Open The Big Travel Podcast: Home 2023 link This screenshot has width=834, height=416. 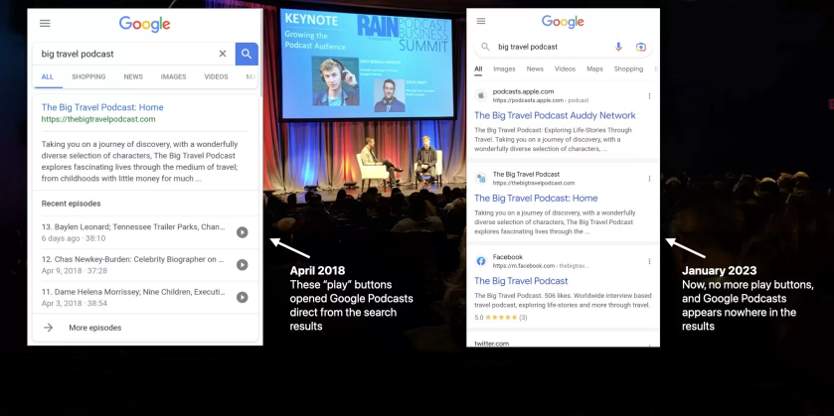536,199
